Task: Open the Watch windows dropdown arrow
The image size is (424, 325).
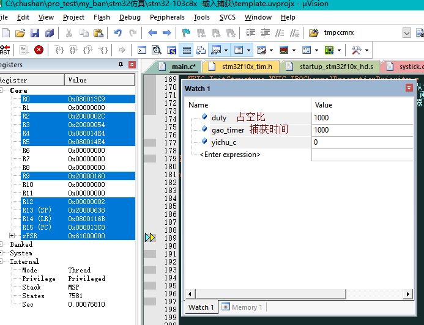Action: tap(226, 50)
